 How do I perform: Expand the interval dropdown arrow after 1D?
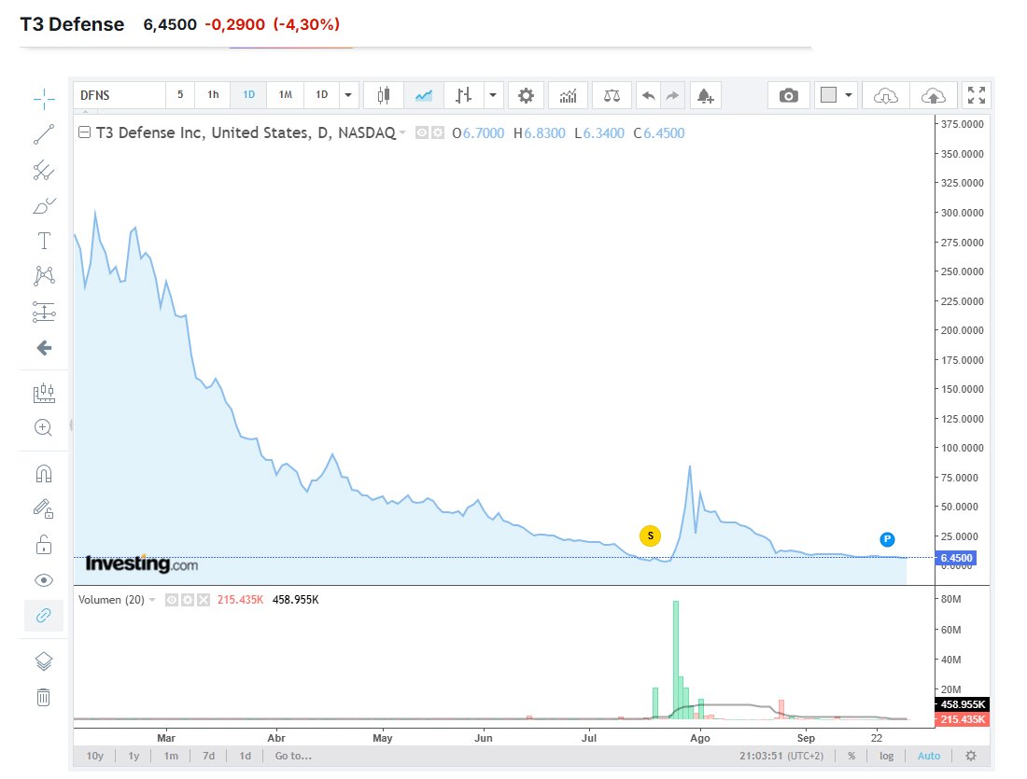point(348,95)
